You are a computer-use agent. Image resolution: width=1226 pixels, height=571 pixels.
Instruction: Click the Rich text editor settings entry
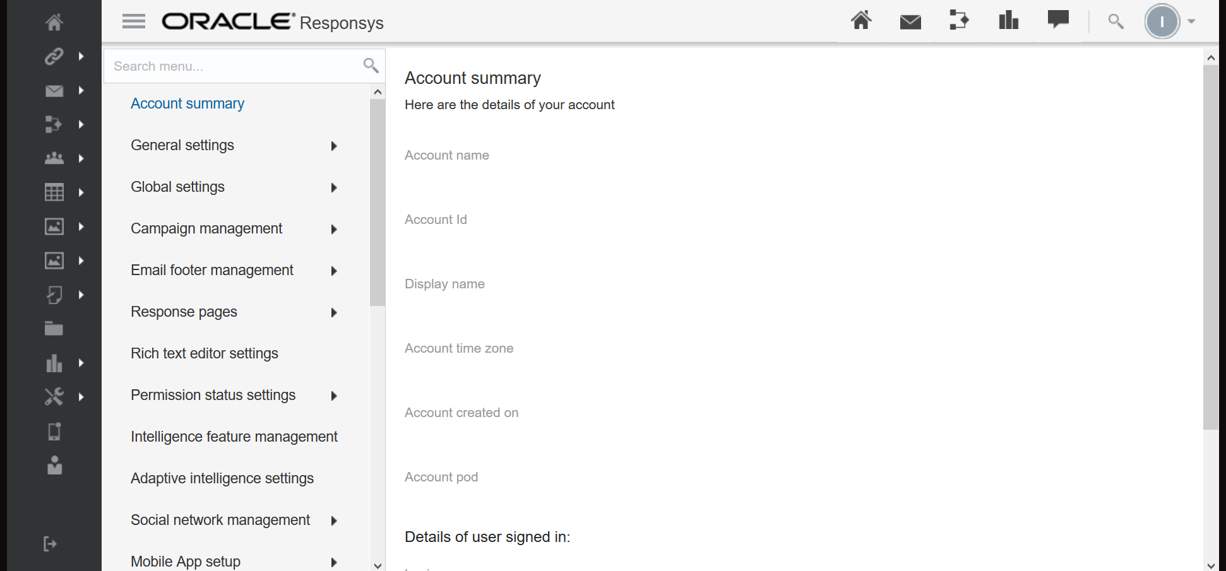pos(205,353)
